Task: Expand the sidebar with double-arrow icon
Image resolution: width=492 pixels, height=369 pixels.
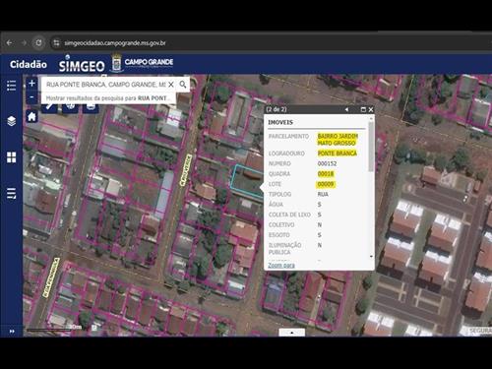Action: tap(12, 332)
